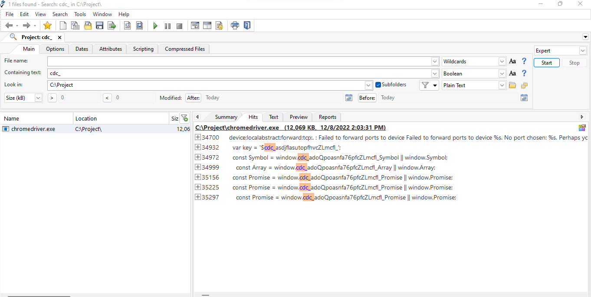Open the calendar picker for Before date
This screenshot has width=591, height=297.
tap(524, 98)
